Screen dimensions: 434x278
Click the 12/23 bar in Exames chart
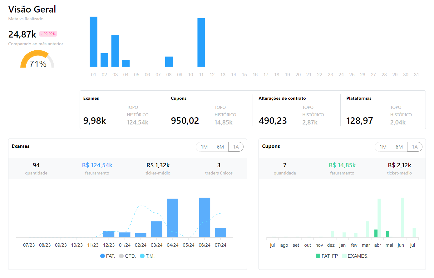pos(109,234)
